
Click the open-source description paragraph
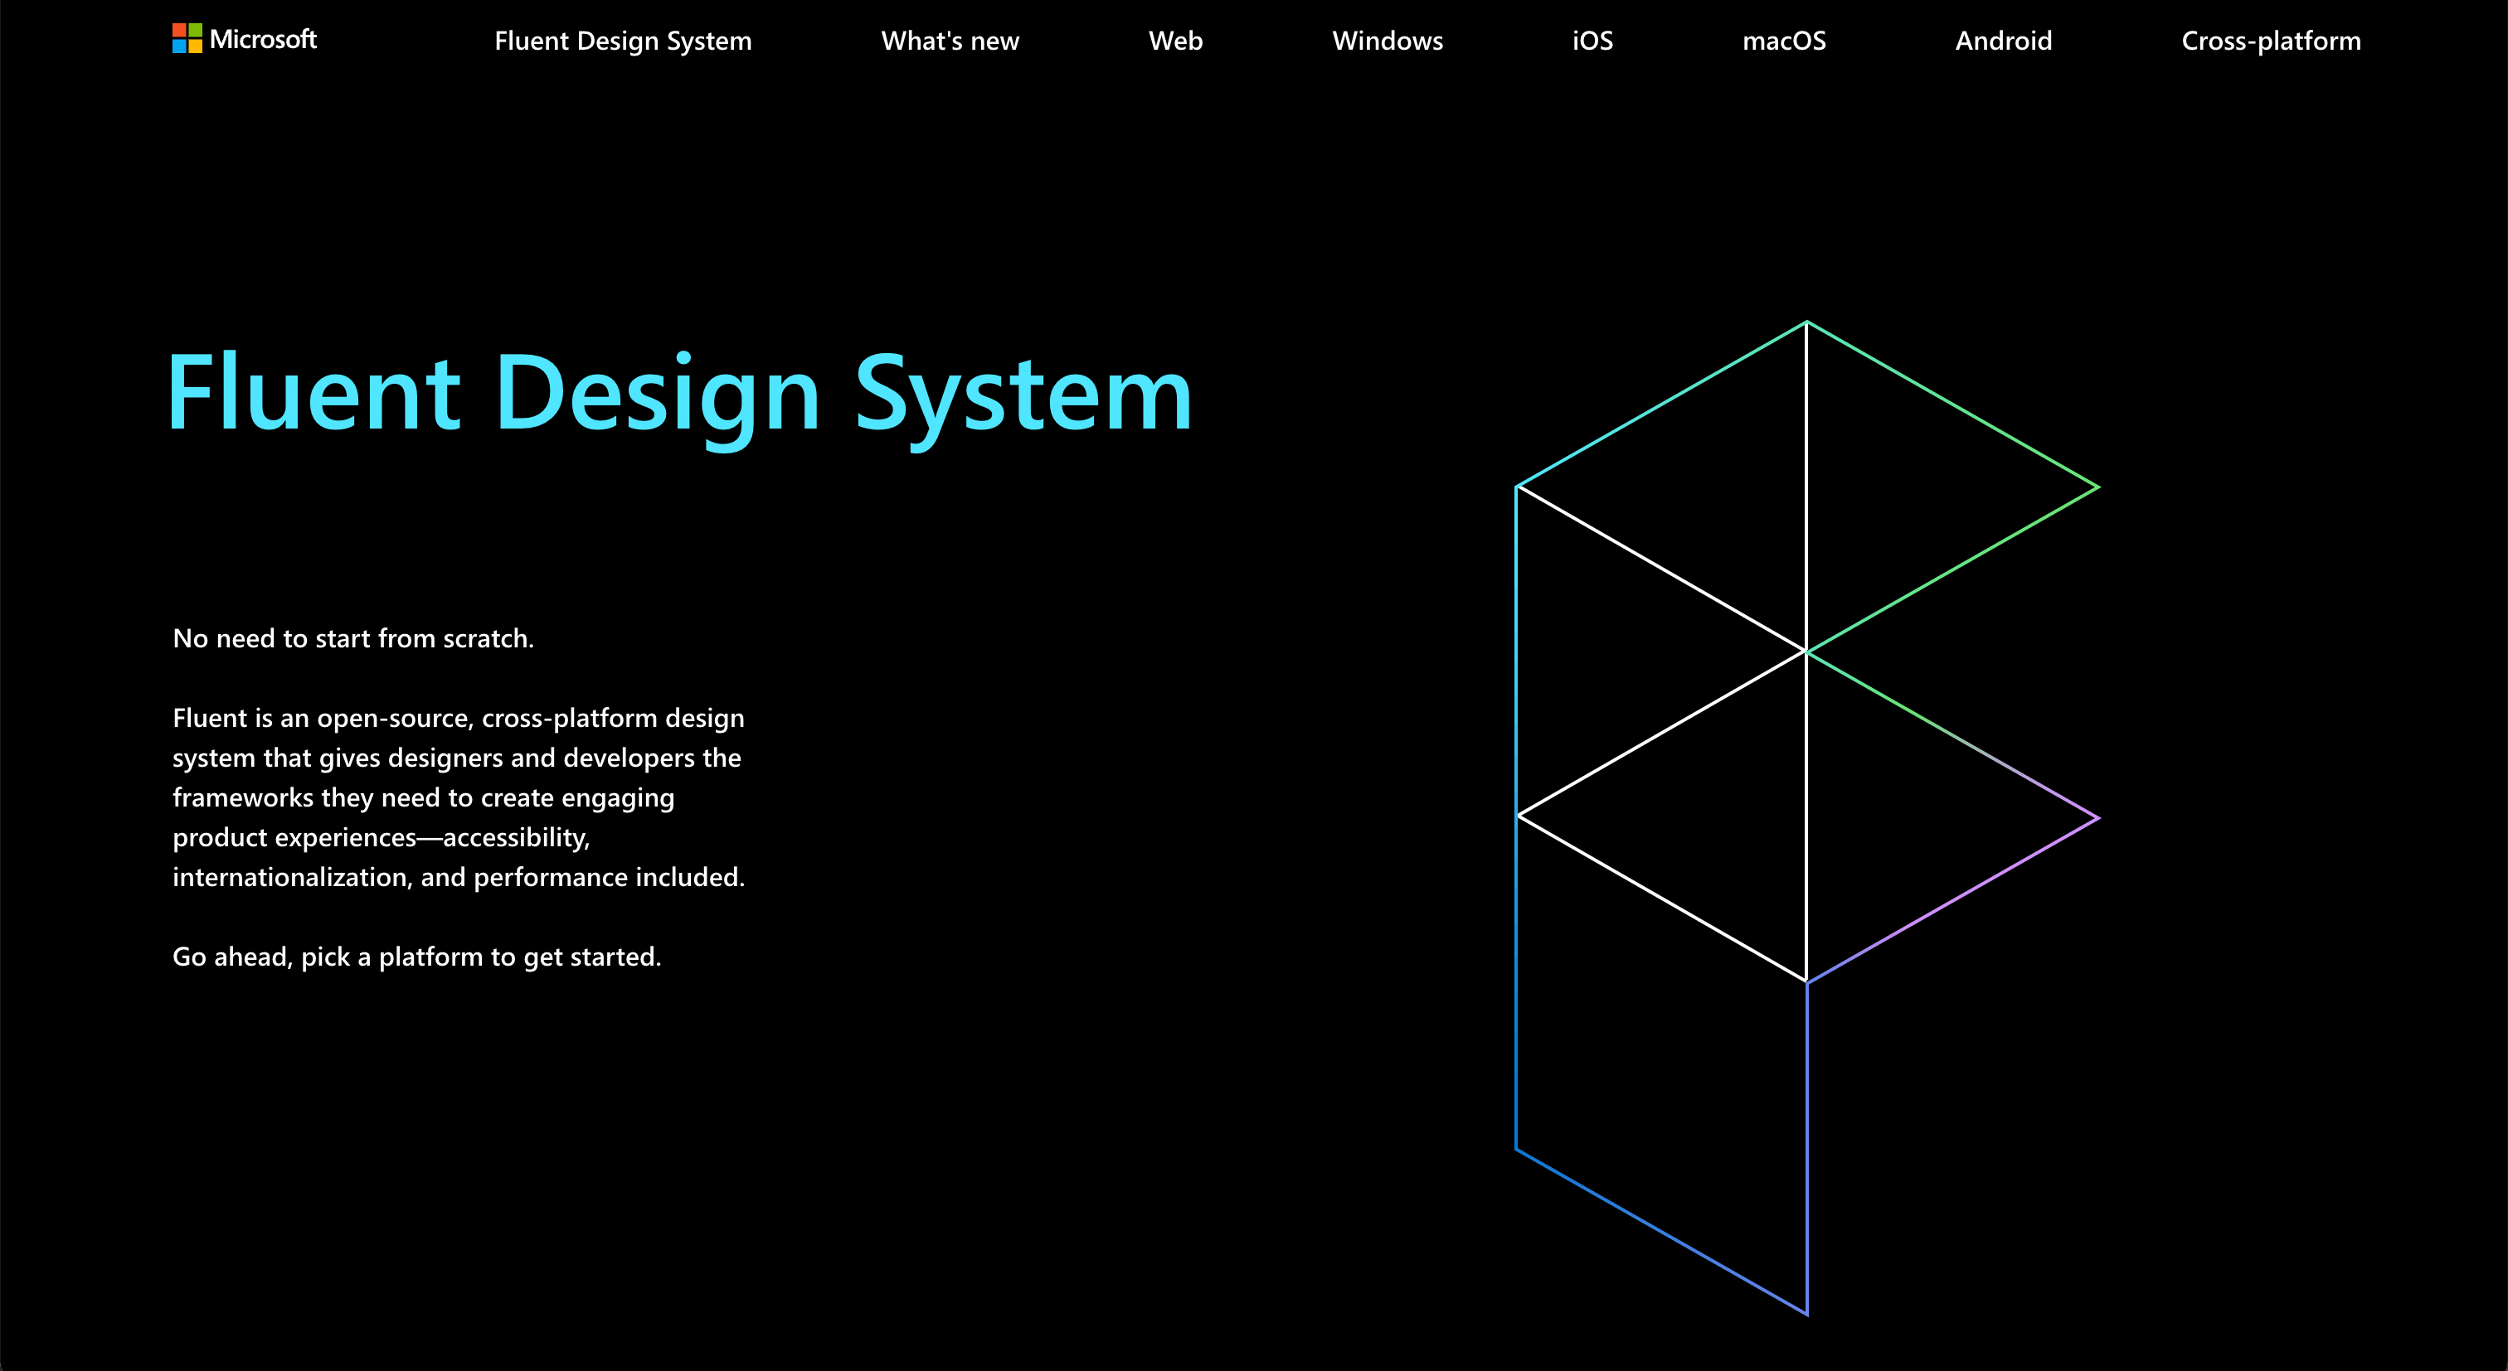click(x=459, y=797)
